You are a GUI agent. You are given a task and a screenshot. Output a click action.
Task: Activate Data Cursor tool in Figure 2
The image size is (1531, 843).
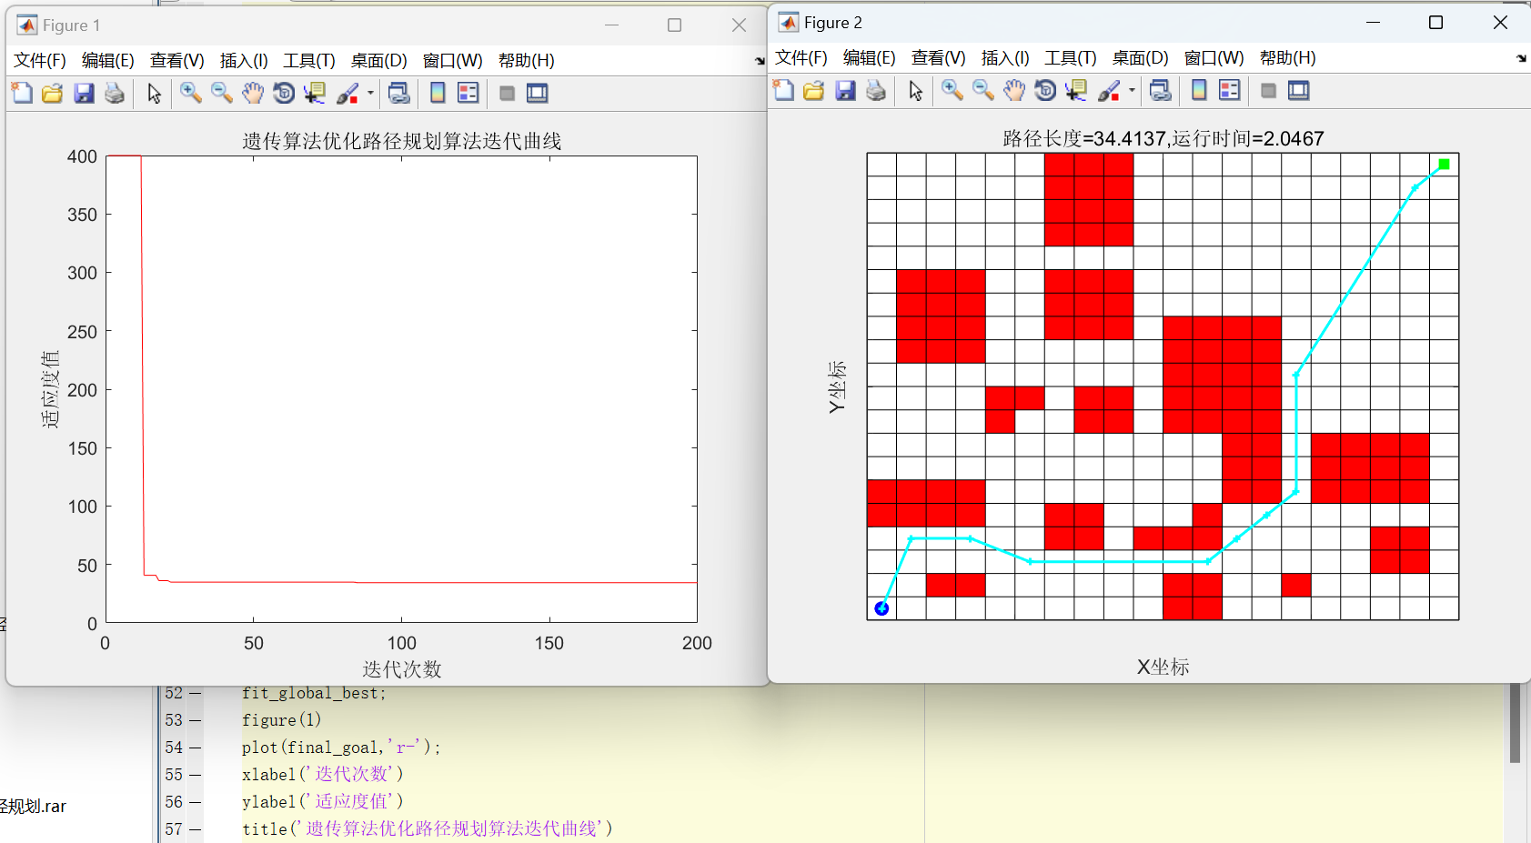(x=1076, y=90)
